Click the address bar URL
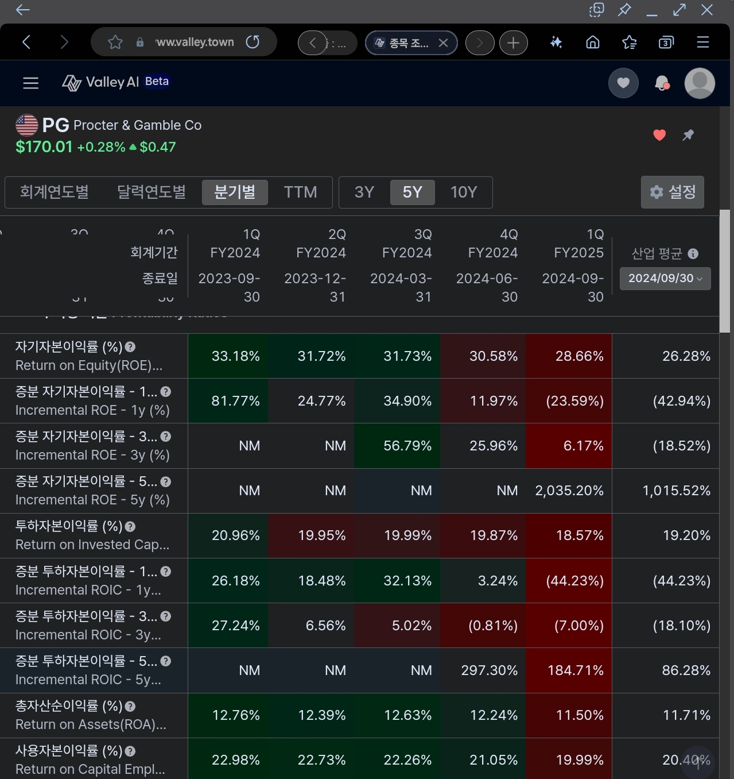Screen dimensions: 734x779 click(195, 42)
